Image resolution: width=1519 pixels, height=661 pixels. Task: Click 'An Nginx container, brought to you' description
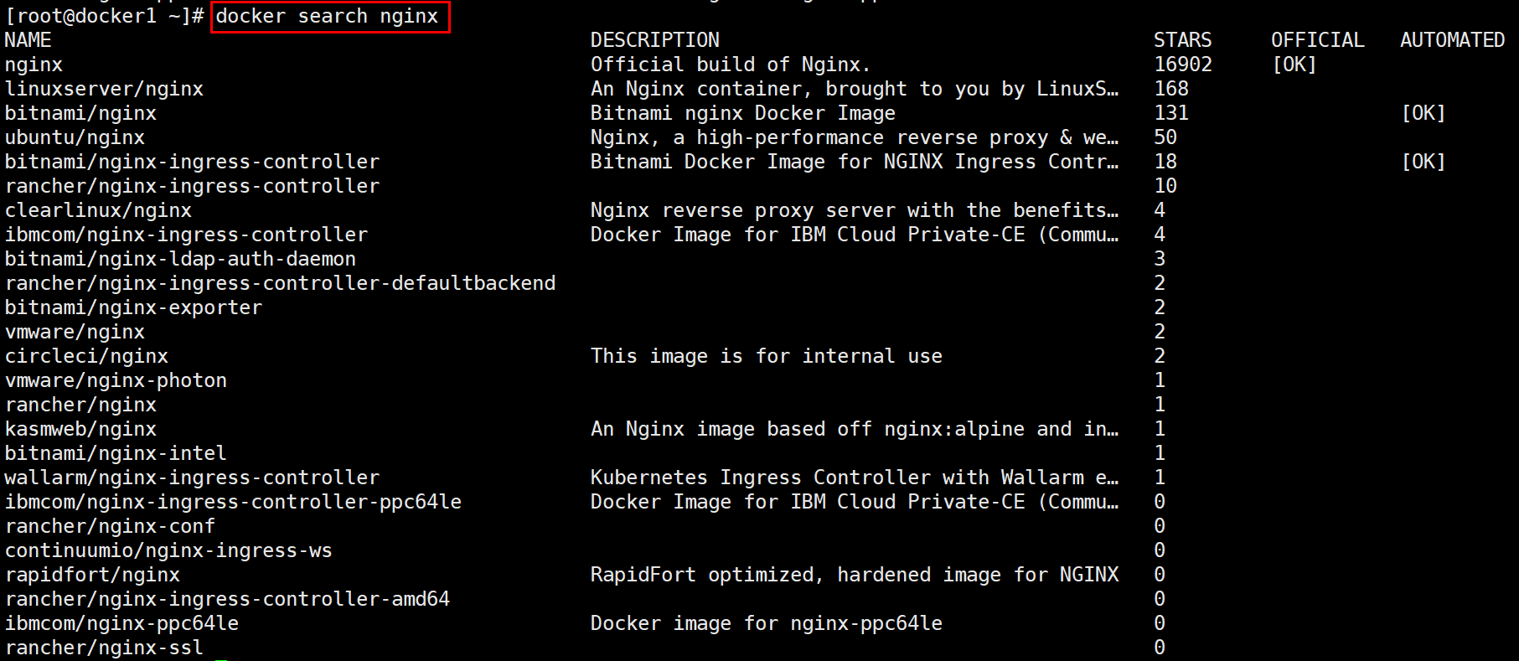[x=854, y=89]
